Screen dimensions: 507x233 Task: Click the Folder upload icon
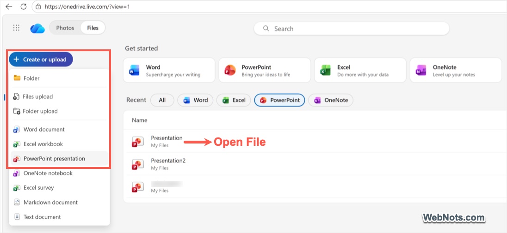click(x=17, y=111)
